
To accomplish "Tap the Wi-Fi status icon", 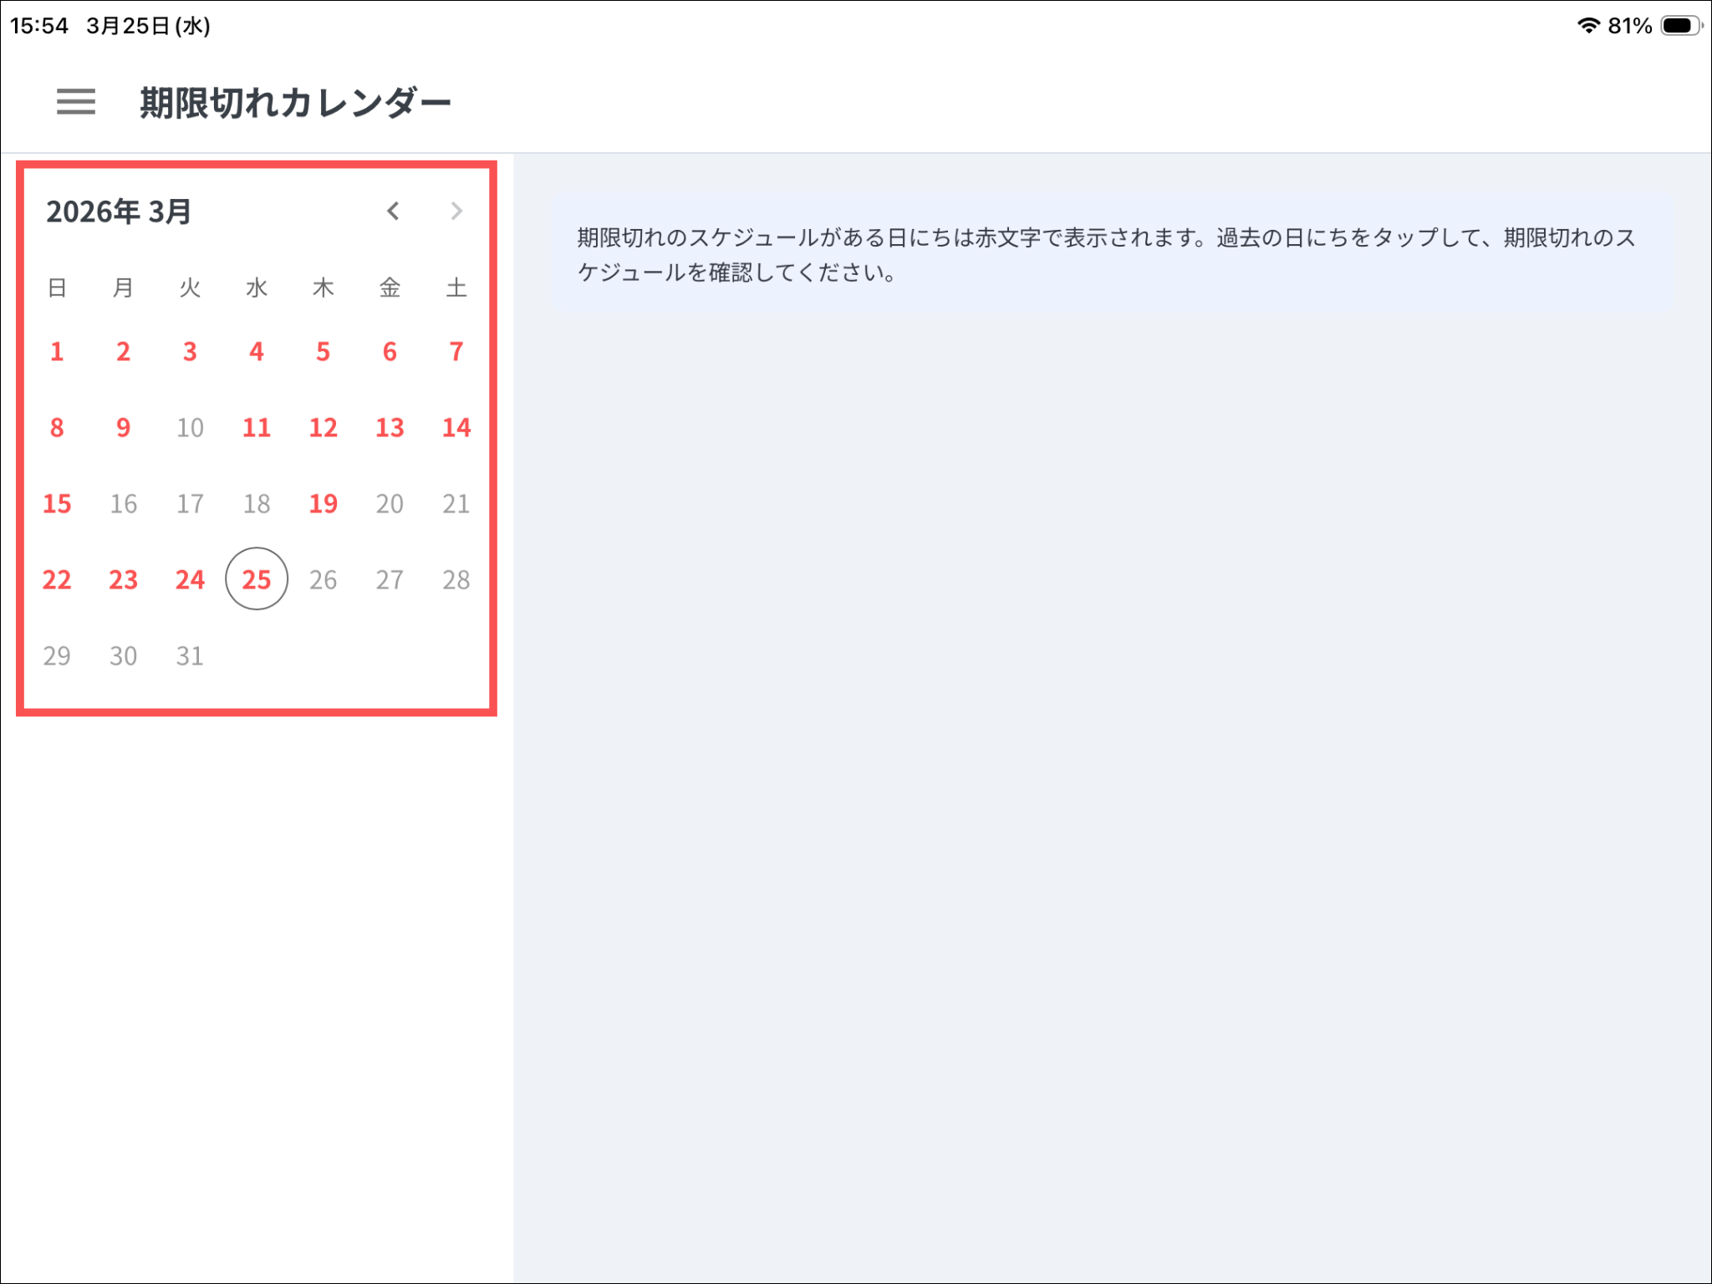I will point(1587,26).
